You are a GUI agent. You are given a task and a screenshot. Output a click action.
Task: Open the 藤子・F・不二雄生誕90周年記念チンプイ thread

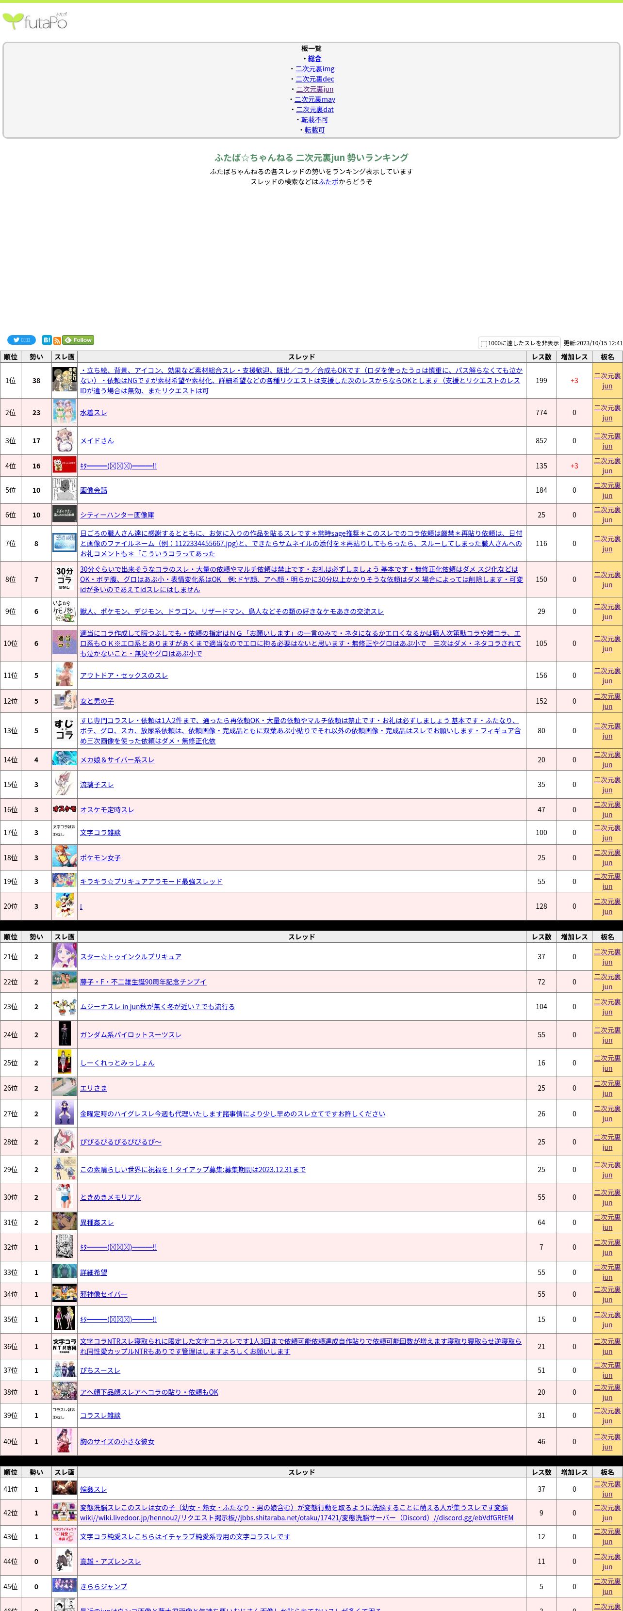tap(143, 982)
